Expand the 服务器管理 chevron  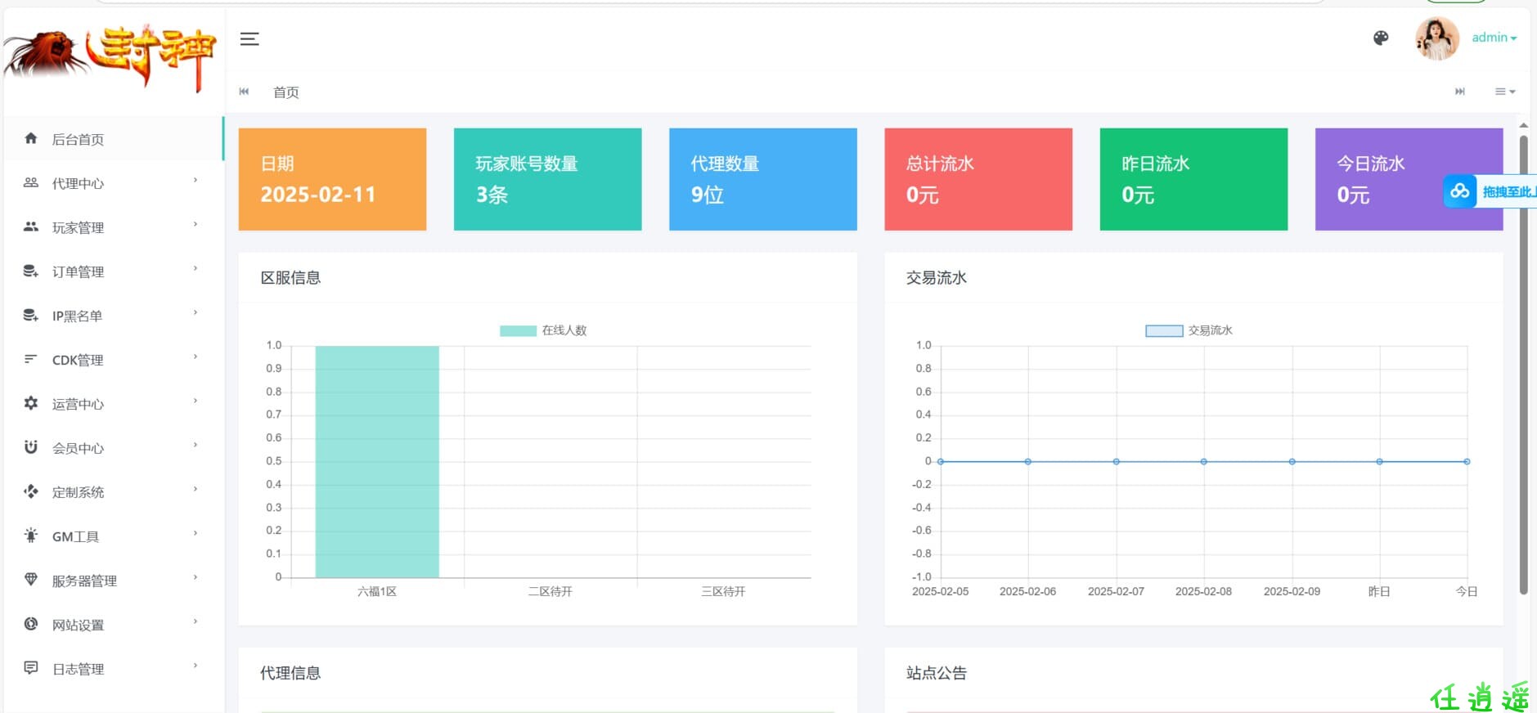(x=195, y=577)
